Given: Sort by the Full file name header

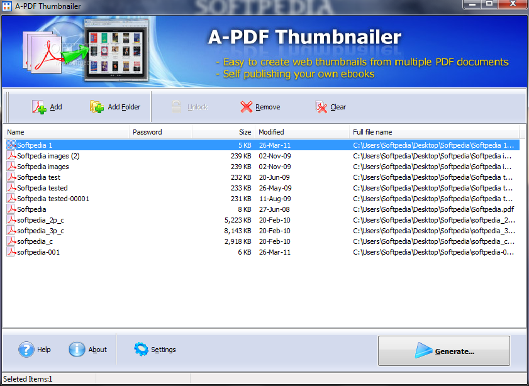Looking at the screenshot, I should (x=435, y=132).
